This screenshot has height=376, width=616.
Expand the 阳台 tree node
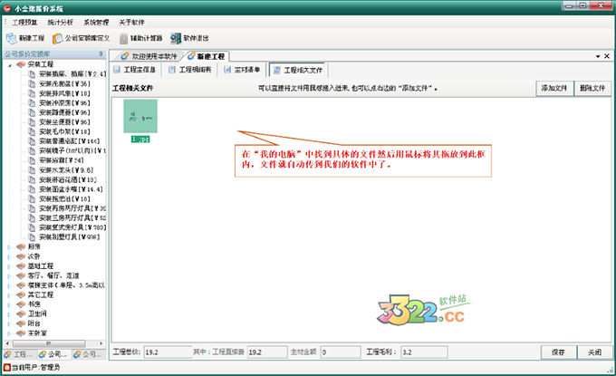pos(9,323)
